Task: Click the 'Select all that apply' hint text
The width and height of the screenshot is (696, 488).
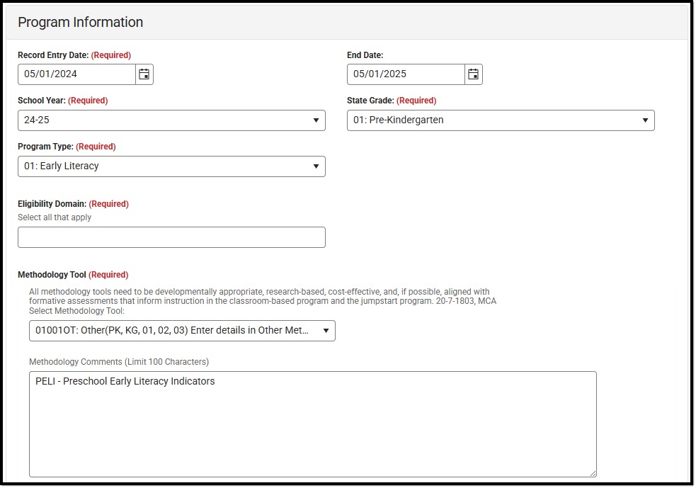Action: 55,217
